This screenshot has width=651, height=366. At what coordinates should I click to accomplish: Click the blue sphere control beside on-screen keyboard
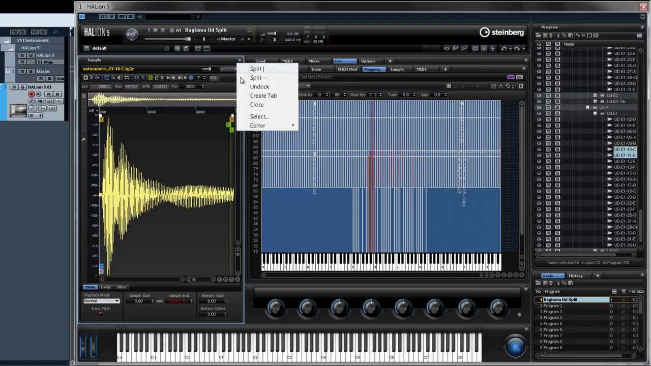click(x=515, y=346)
